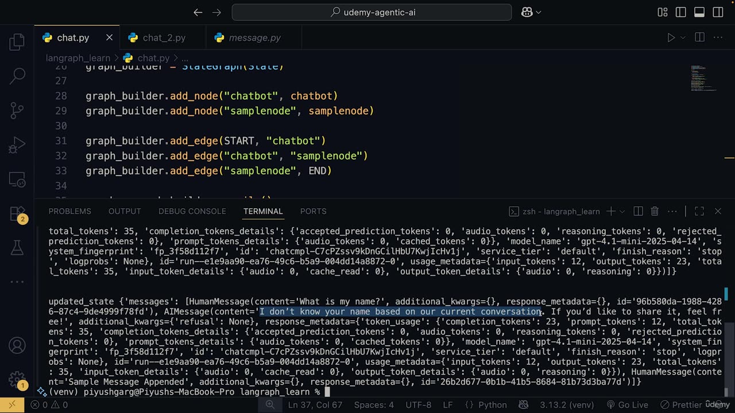Close the terminal panel
This screenshot has width=735, height=413.
(x=718, y=211)
